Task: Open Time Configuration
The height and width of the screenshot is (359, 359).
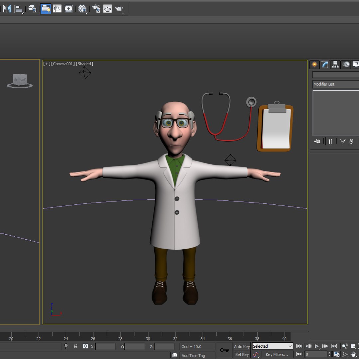Action: tap(337, 354)
